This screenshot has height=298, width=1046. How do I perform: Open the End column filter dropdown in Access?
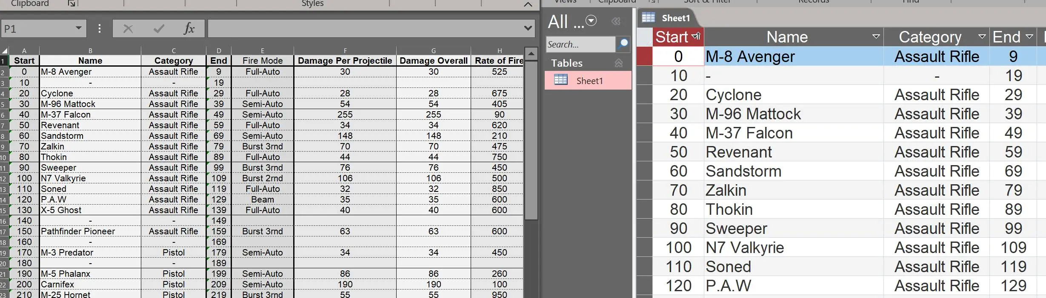(x=1029, y=37)
